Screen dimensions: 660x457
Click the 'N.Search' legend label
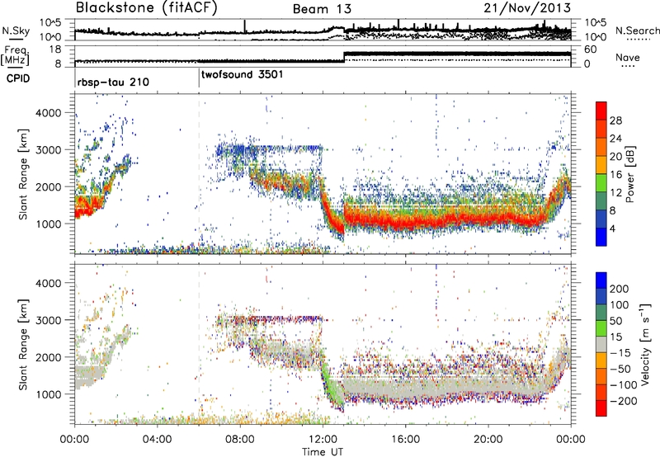[x=637, y=31]
